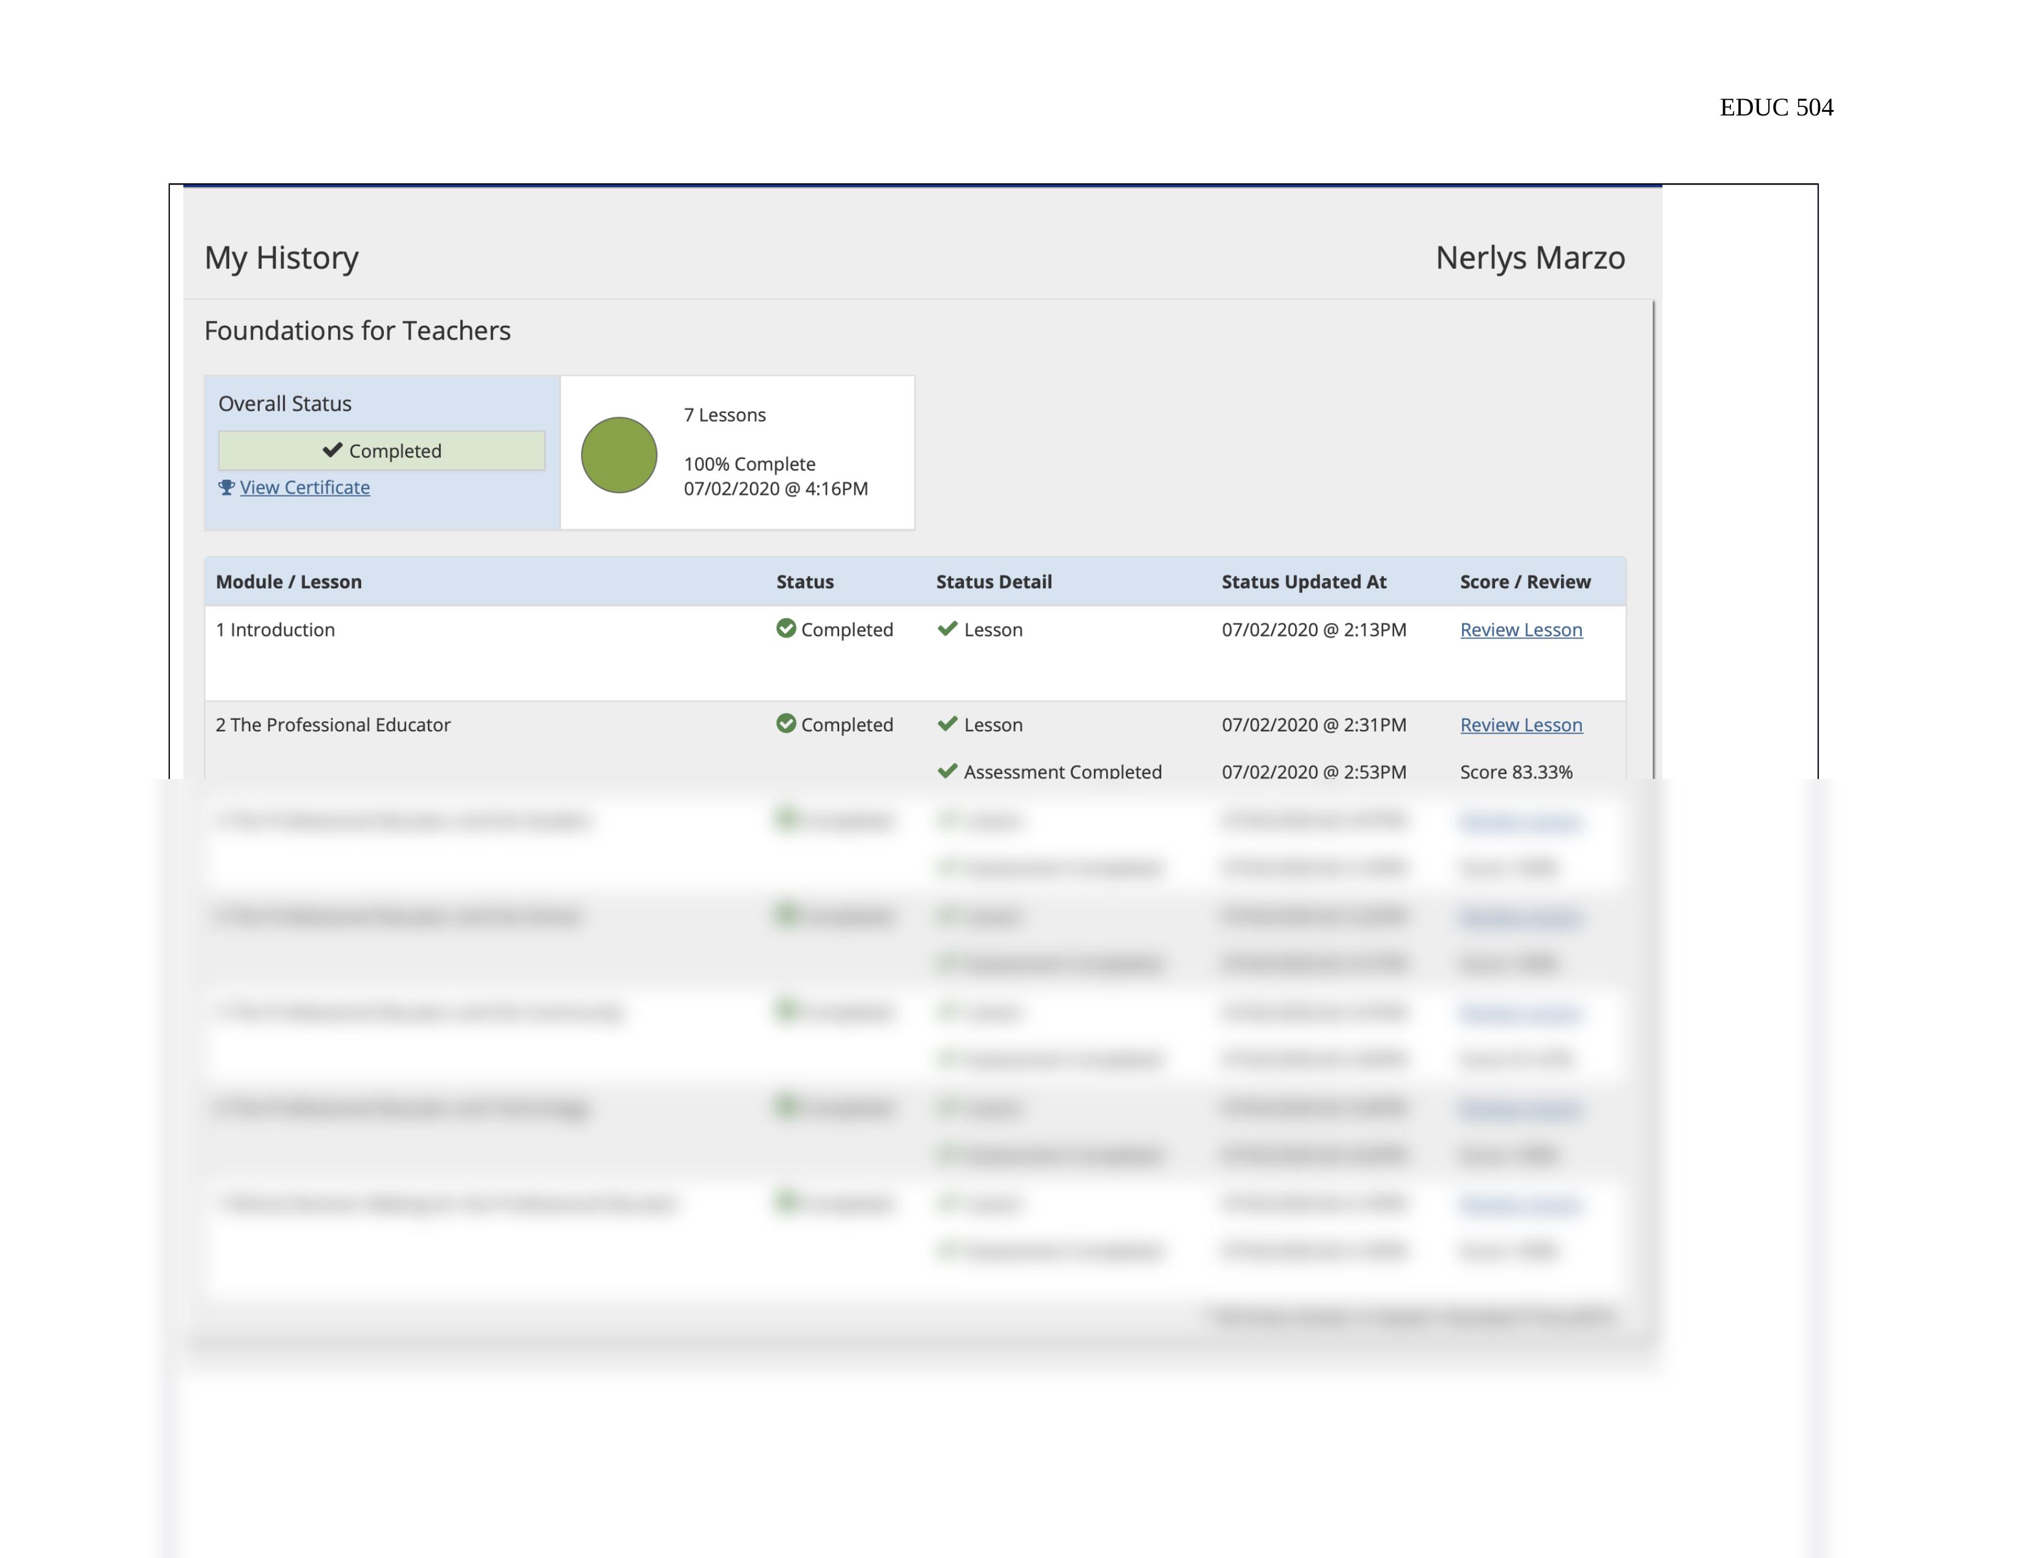Click the 'Nerlys Marzo' user name

coord(1530,257)
